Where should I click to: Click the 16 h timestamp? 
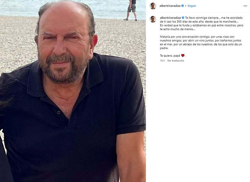tap(162, 61)
